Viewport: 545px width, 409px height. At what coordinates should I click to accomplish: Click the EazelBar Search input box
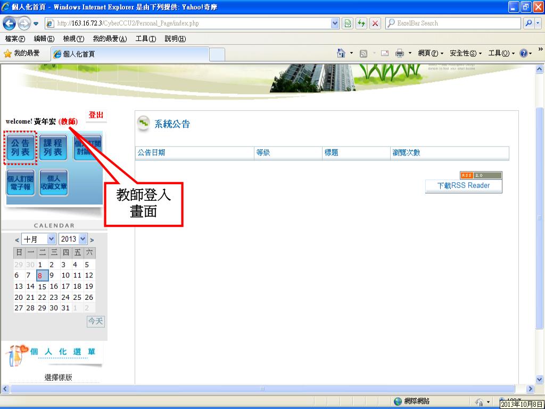tap(453, 23)
